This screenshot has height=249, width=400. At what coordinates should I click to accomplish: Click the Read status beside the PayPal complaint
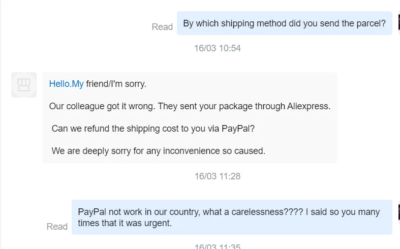(x=57, y=227)
